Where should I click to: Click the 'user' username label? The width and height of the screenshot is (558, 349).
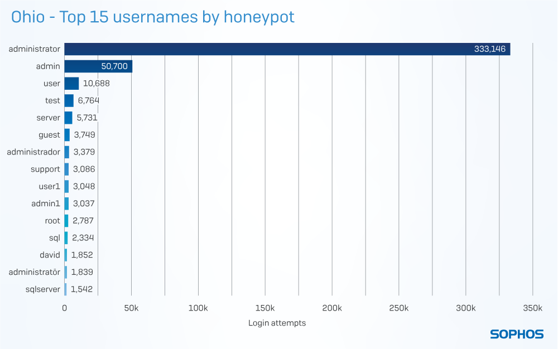[51, 84]
